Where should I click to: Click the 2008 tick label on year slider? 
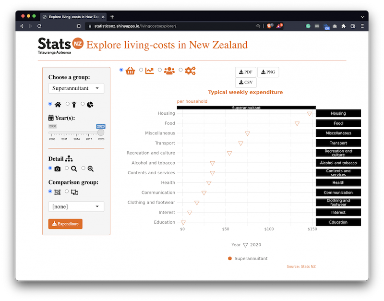pos(52,139)
